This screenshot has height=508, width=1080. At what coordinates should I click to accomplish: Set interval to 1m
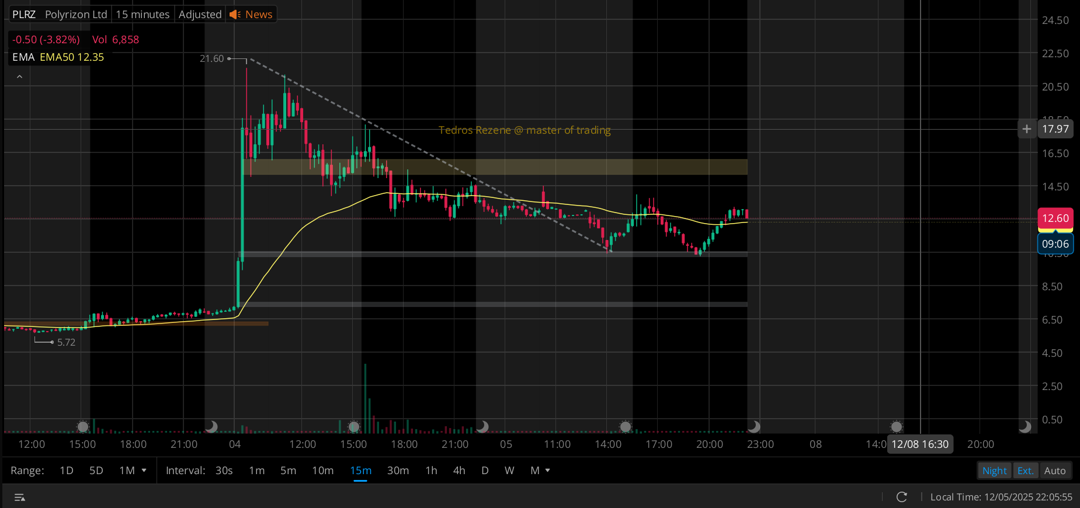click(257, 471)
